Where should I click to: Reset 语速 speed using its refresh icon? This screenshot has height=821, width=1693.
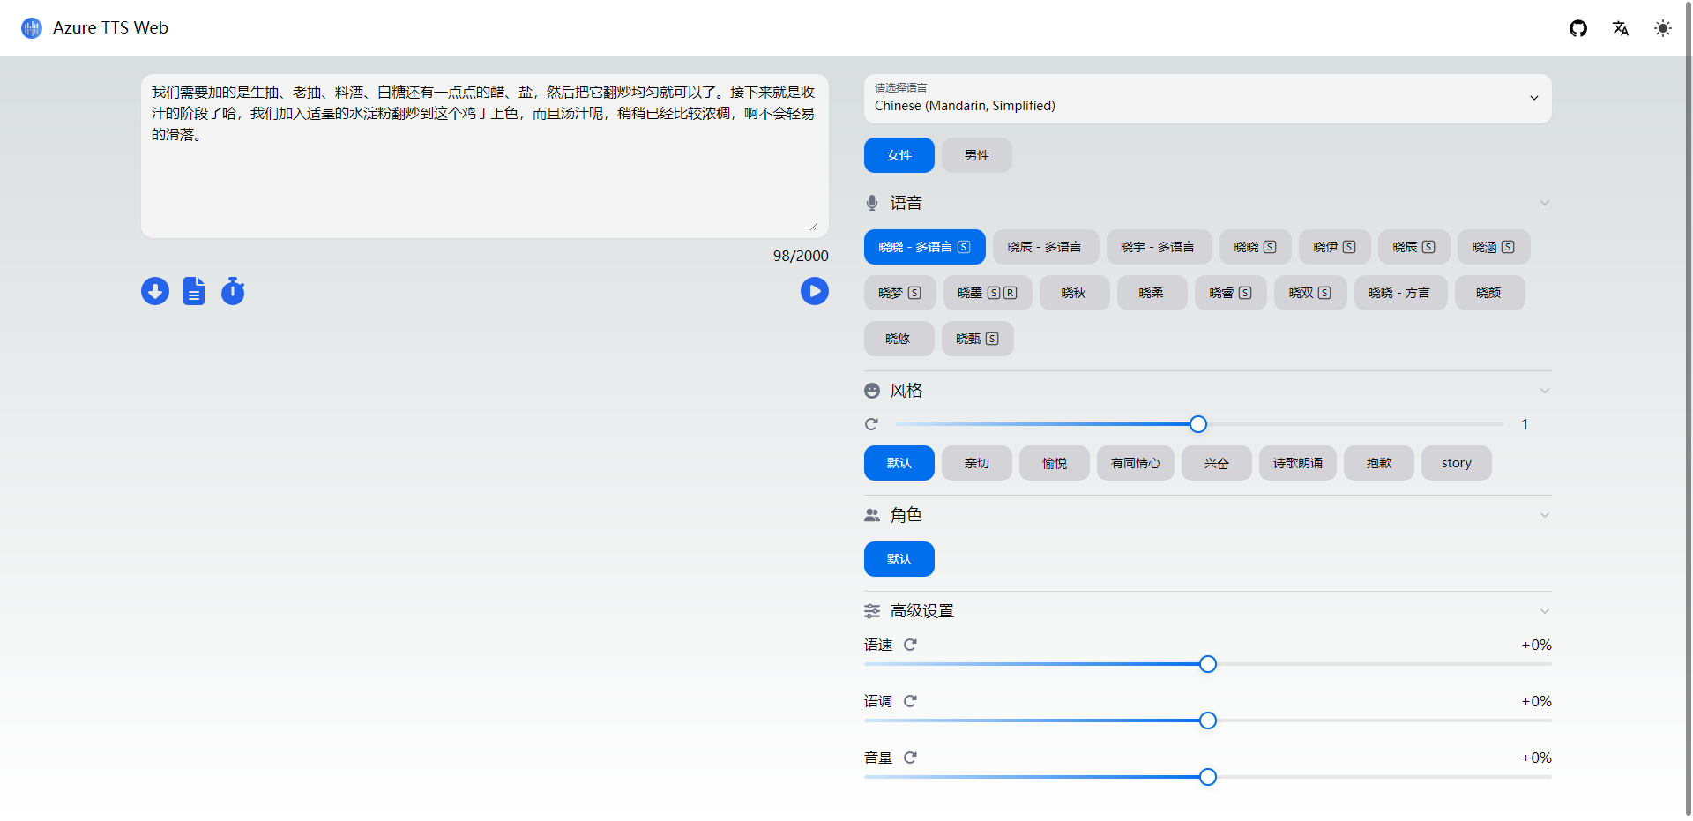pyautogui.click(x=911, y=645)
